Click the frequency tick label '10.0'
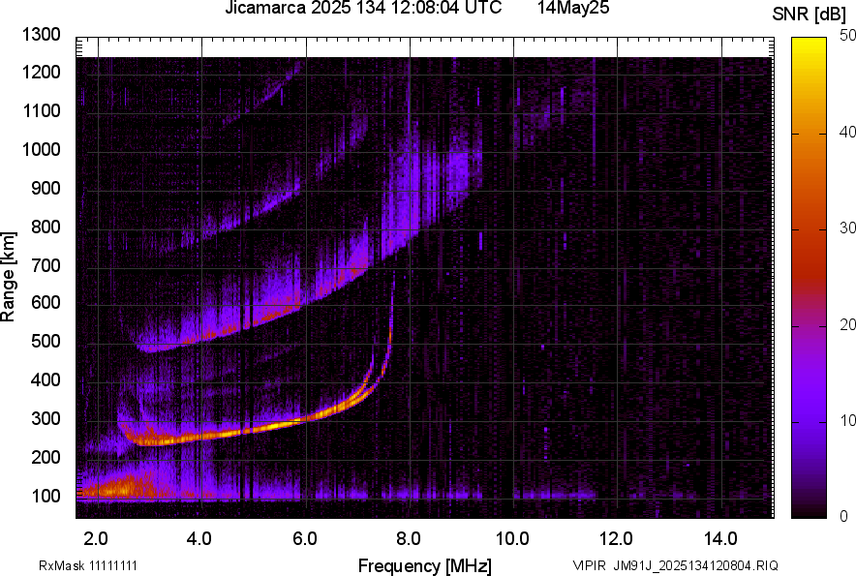Viewport: 856px width, 576px height. click(x=512, y=539)
